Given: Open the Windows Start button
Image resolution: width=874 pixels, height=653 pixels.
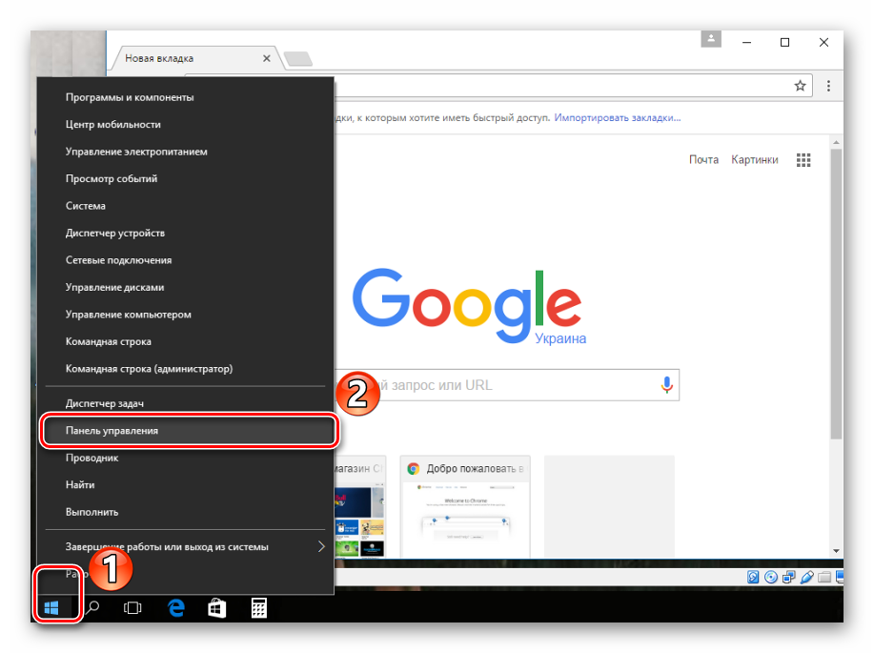Looking at the screenshot, I should pos(51,607).
